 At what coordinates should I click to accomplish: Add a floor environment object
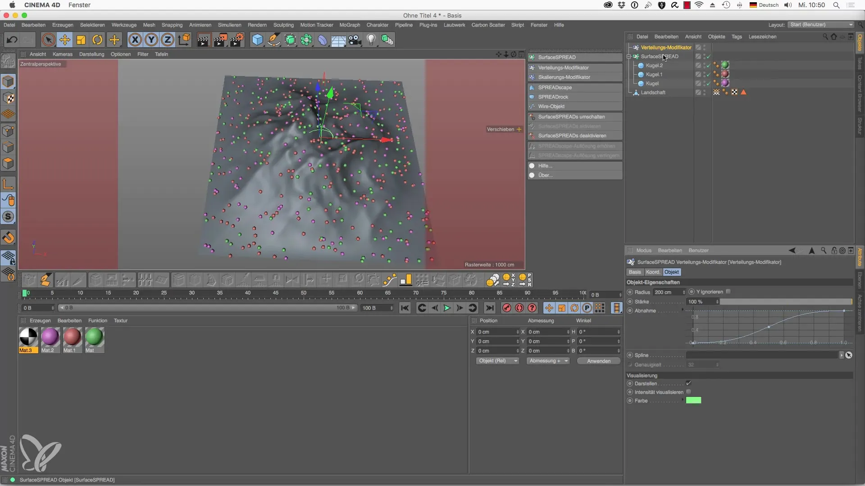click(x=338, y=40)
